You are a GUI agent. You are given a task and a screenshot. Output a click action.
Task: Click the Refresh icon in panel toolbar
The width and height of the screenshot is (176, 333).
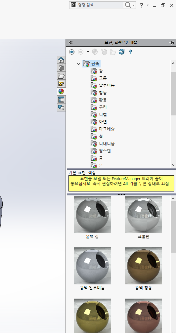pos(122,52)
